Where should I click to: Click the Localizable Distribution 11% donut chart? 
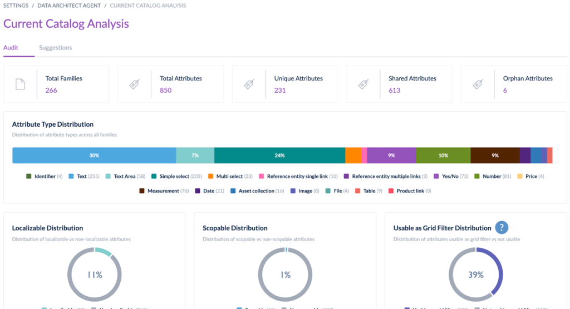click(95, 275)
